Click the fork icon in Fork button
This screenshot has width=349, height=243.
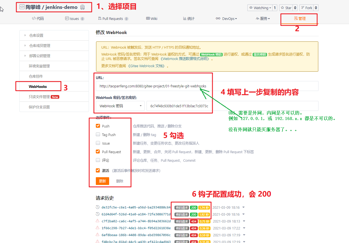pos(303,8)
